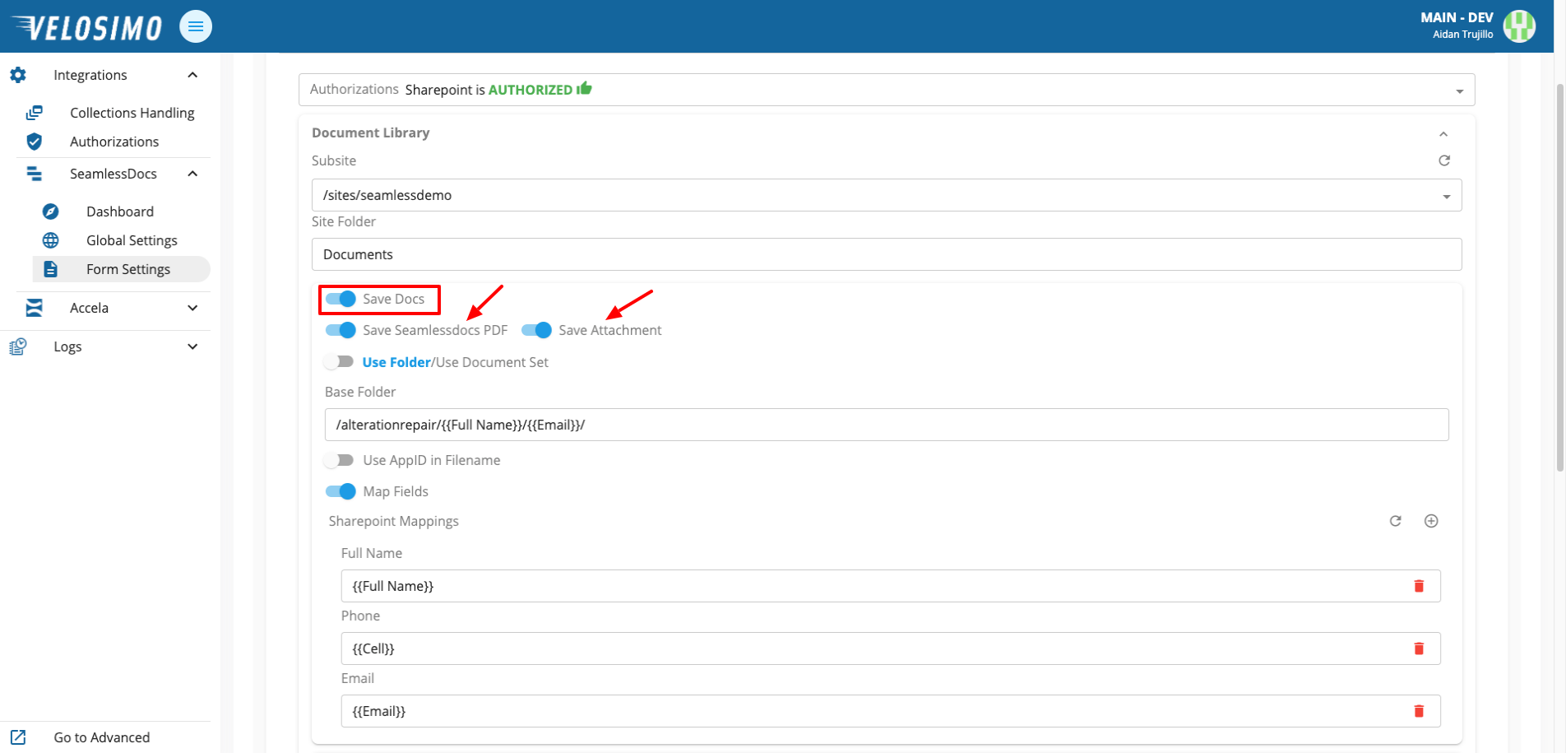
Task: Click the Form Settings document icon
Action: (x=50, y=269)
